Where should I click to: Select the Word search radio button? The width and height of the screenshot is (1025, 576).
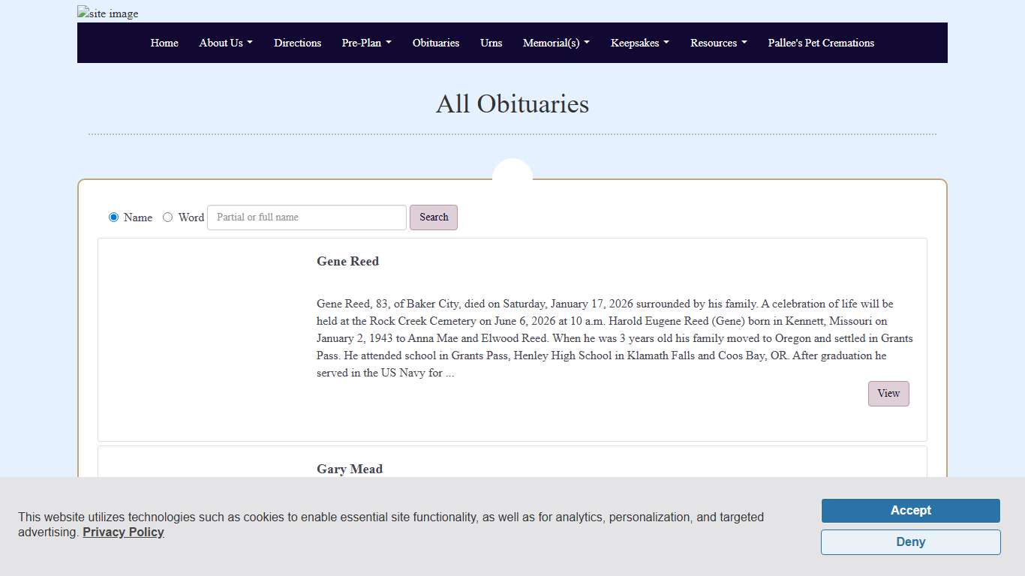(167, 217)
